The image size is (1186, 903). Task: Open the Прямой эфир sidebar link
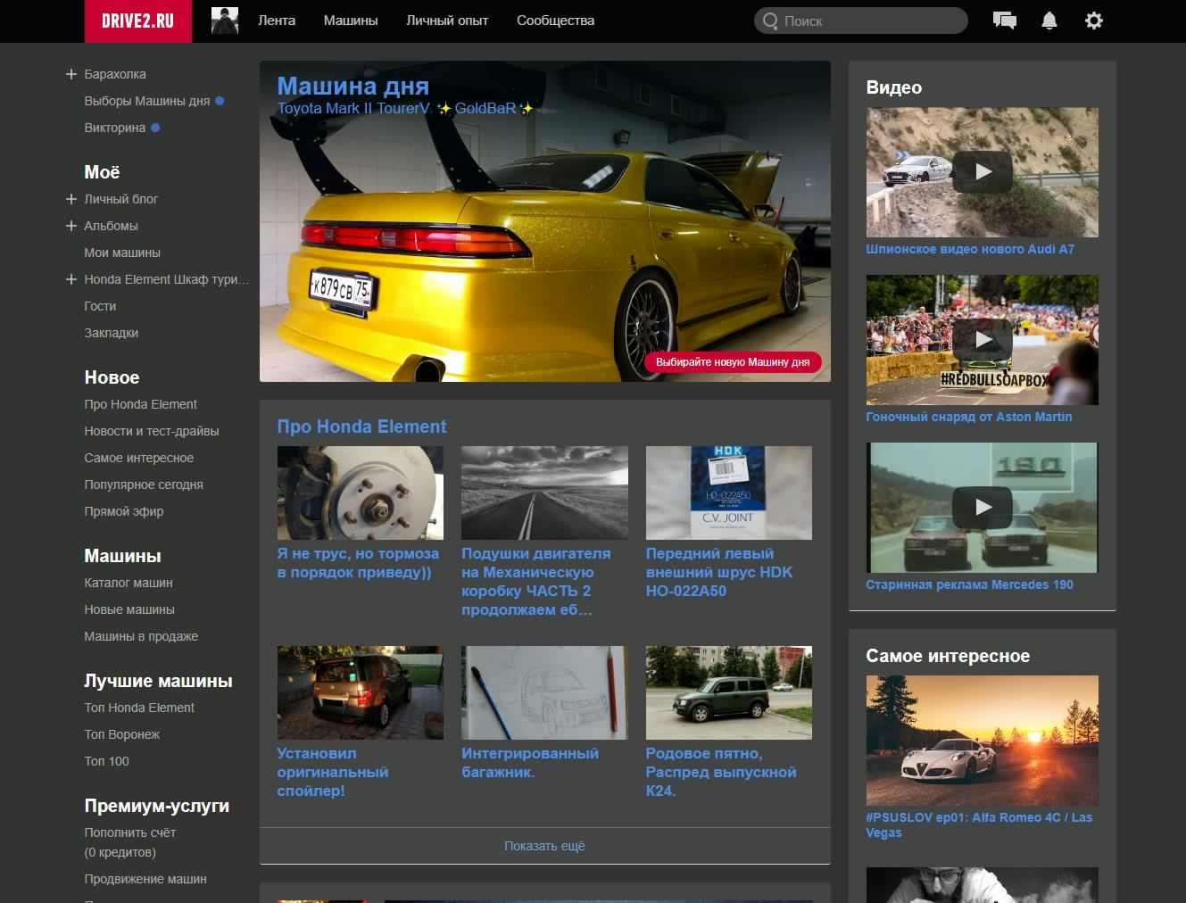124,511
